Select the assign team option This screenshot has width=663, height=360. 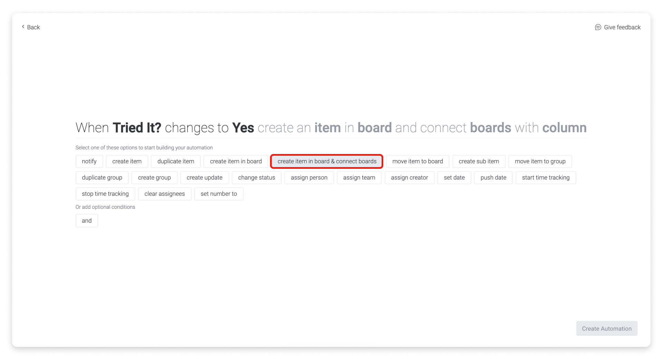(359, 178)
